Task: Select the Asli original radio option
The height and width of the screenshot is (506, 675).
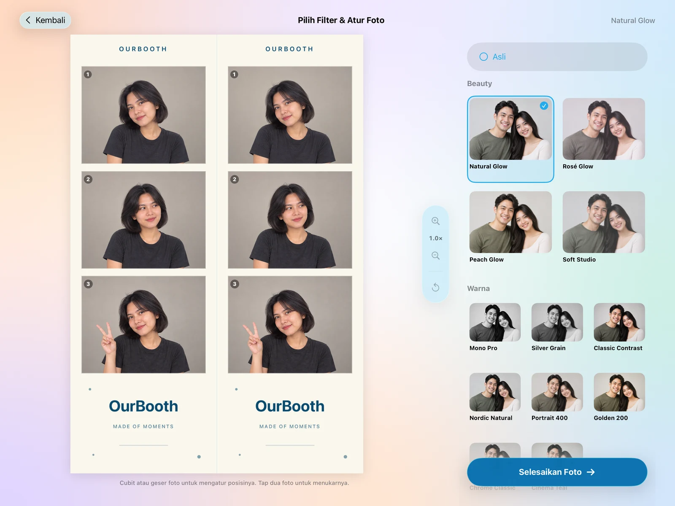Action: (557, 57)
